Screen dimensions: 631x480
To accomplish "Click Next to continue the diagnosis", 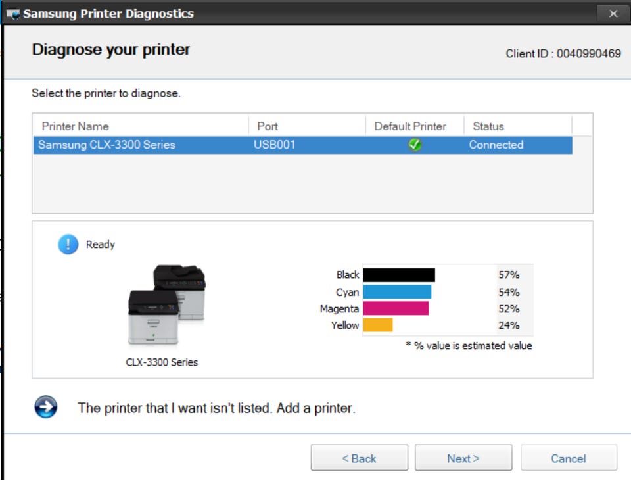I will (x=463, y=458).
